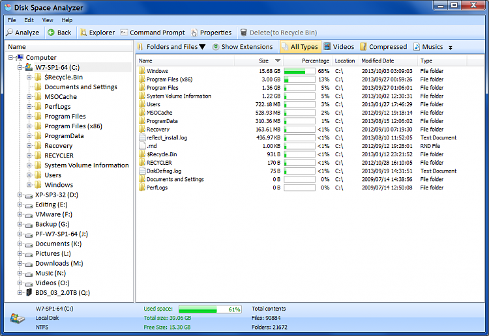Image resolution: width=489 pixels, height=336 pixels.
Task: Click the MSOCache folder icon in tree
Action: (x=38, y=96)
